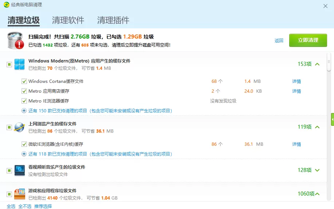The width and height of the screenshot is (334, 209).
Task: Click the Windows Modern app cache icon
Action: pyautogui.click(x=20, y=64)
